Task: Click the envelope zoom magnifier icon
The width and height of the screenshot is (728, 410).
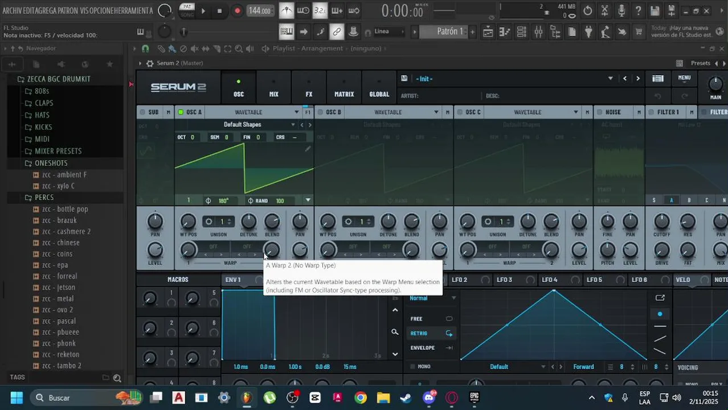Action: pos(395,332)
